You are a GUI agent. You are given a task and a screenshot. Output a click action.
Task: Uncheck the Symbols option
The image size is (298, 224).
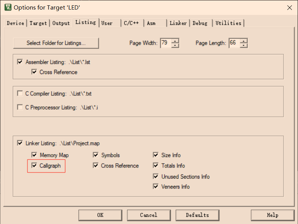click(x=96, y=155)
